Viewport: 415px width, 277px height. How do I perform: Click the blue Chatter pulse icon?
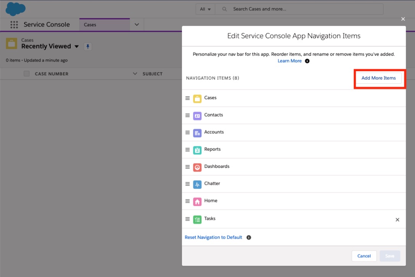tap(197, 184)
